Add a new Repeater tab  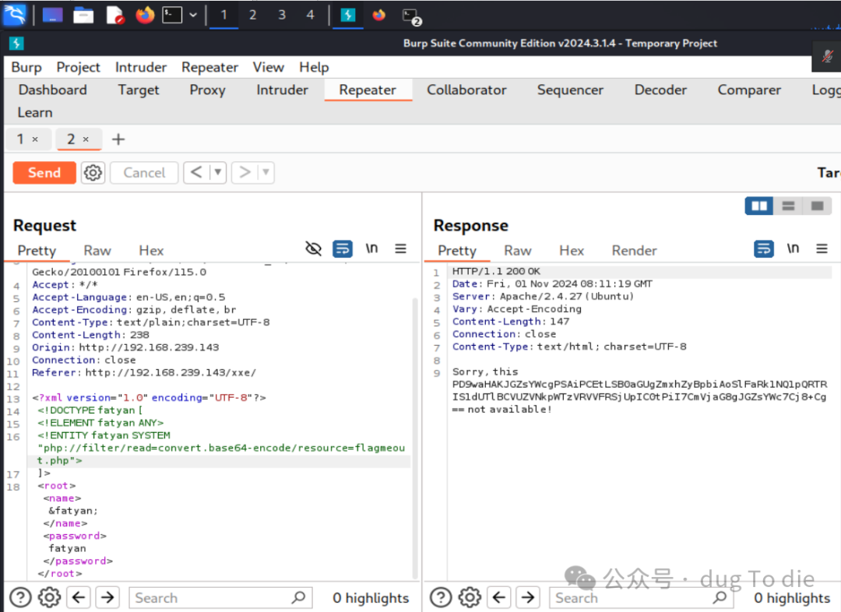tap(118, 139)
